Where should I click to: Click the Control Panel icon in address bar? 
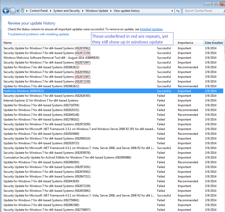[x=22, y=11]
